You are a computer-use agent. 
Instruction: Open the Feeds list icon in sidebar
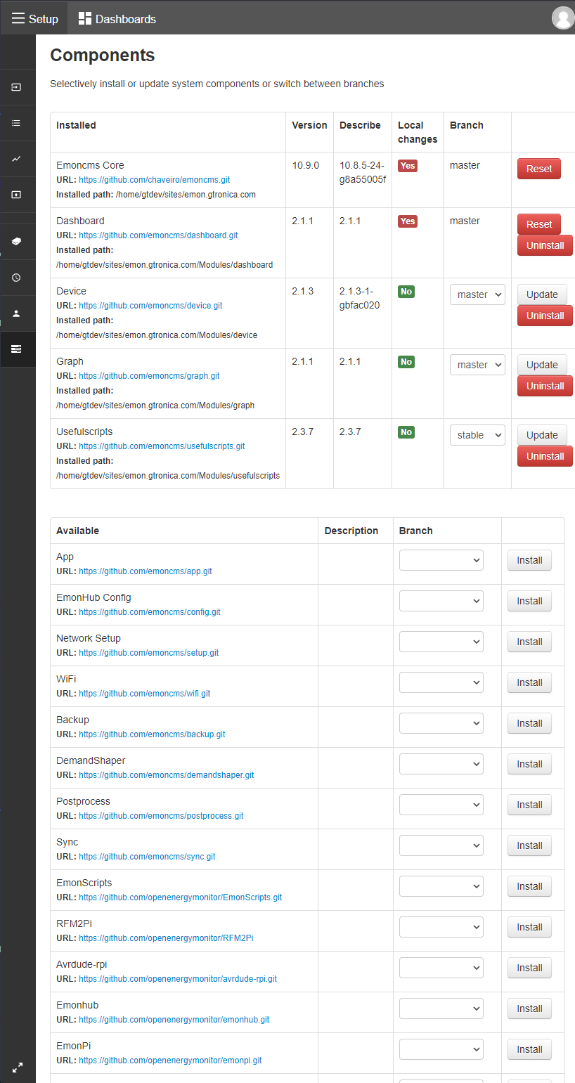(17, 123)
